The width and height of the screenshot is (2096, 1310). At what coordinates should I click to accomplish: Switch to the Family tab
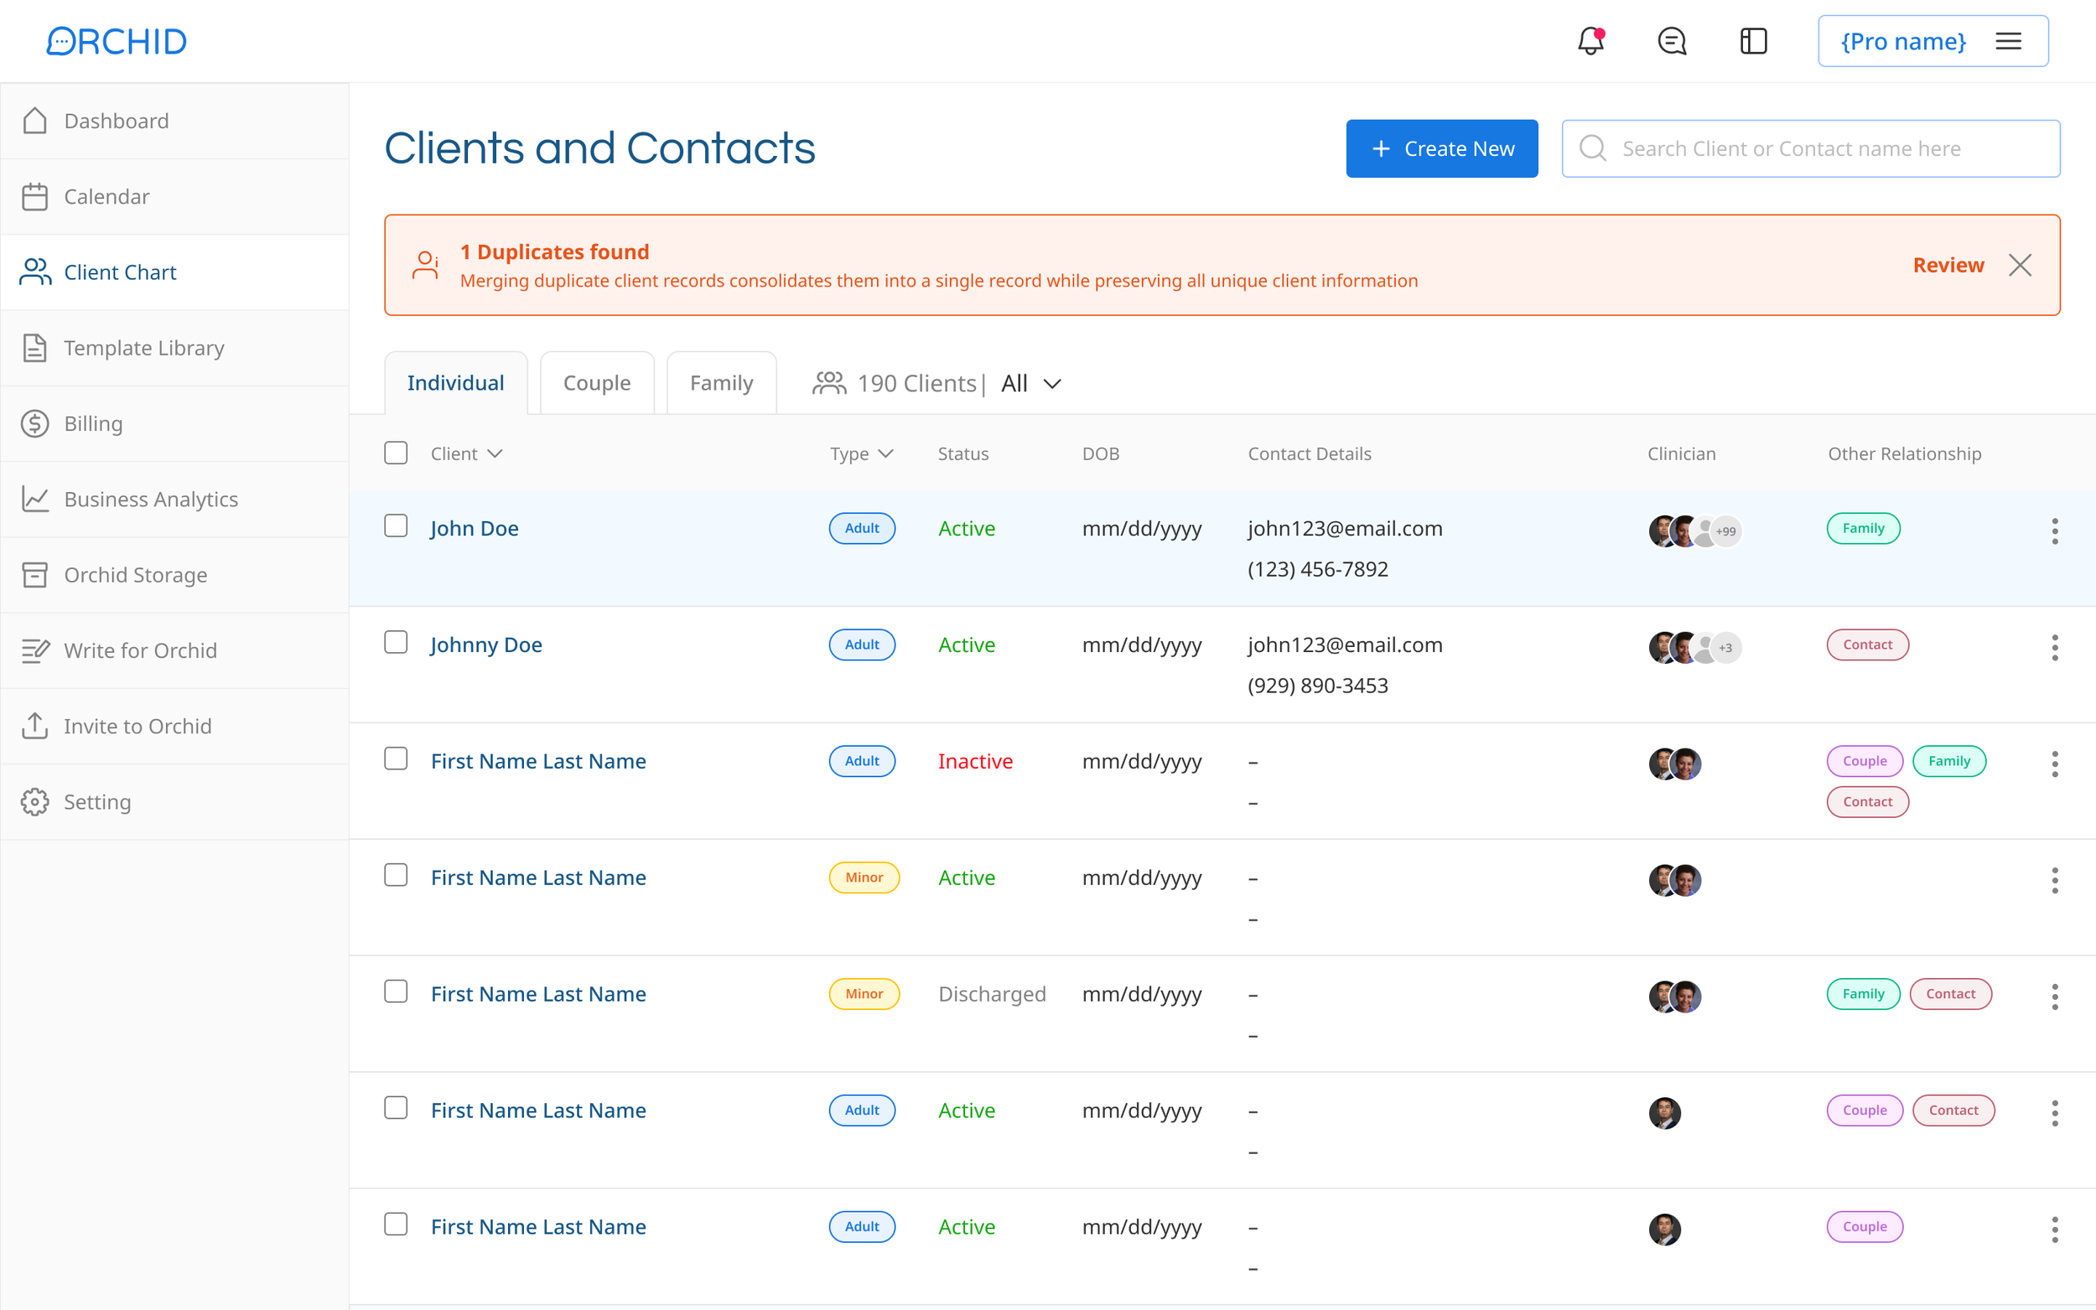[721, 383]
